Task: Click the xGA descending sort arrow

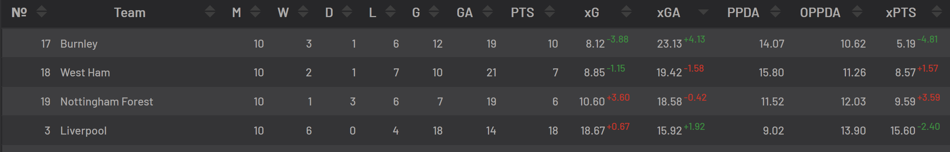Action: click(x=703, y=12)
